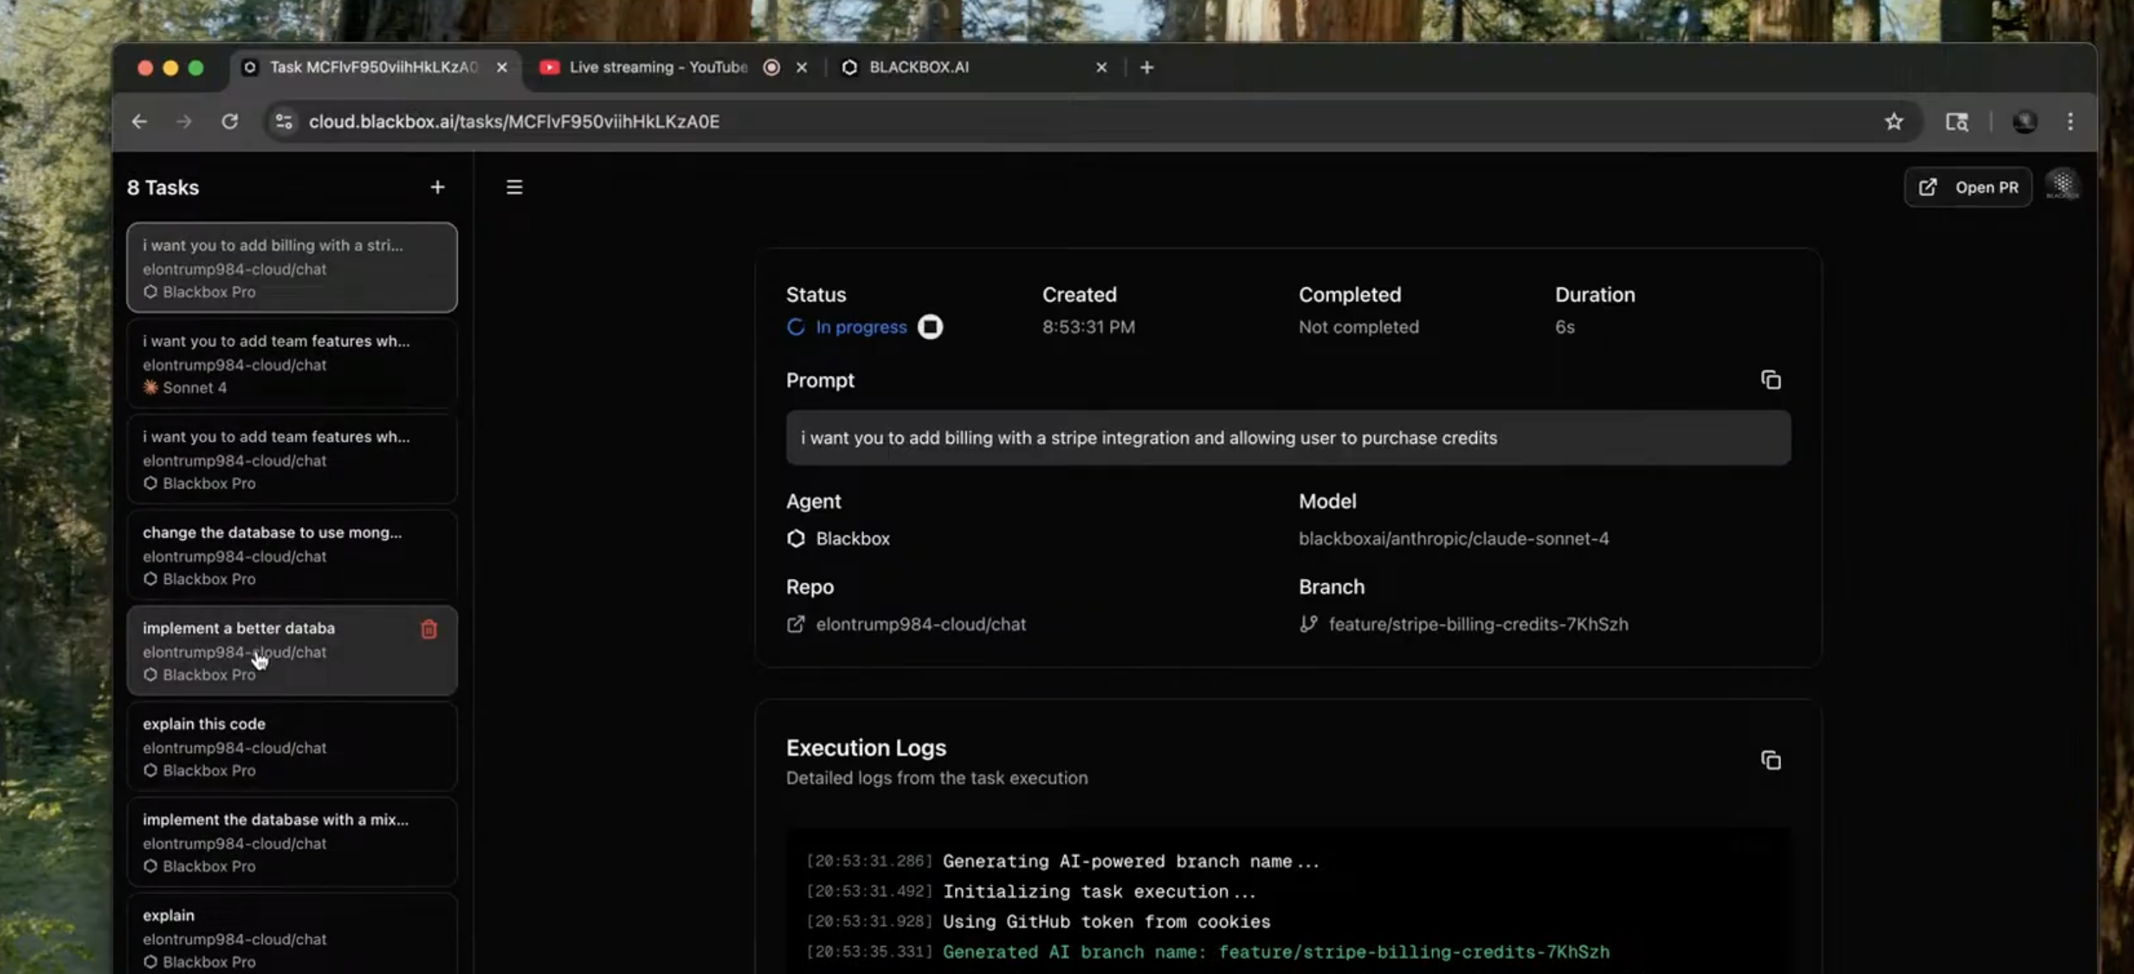Delete the 'implement a better databa' task
This screenshot has height=974, width=2134.
pyautogui.click(x=428, y=630)
